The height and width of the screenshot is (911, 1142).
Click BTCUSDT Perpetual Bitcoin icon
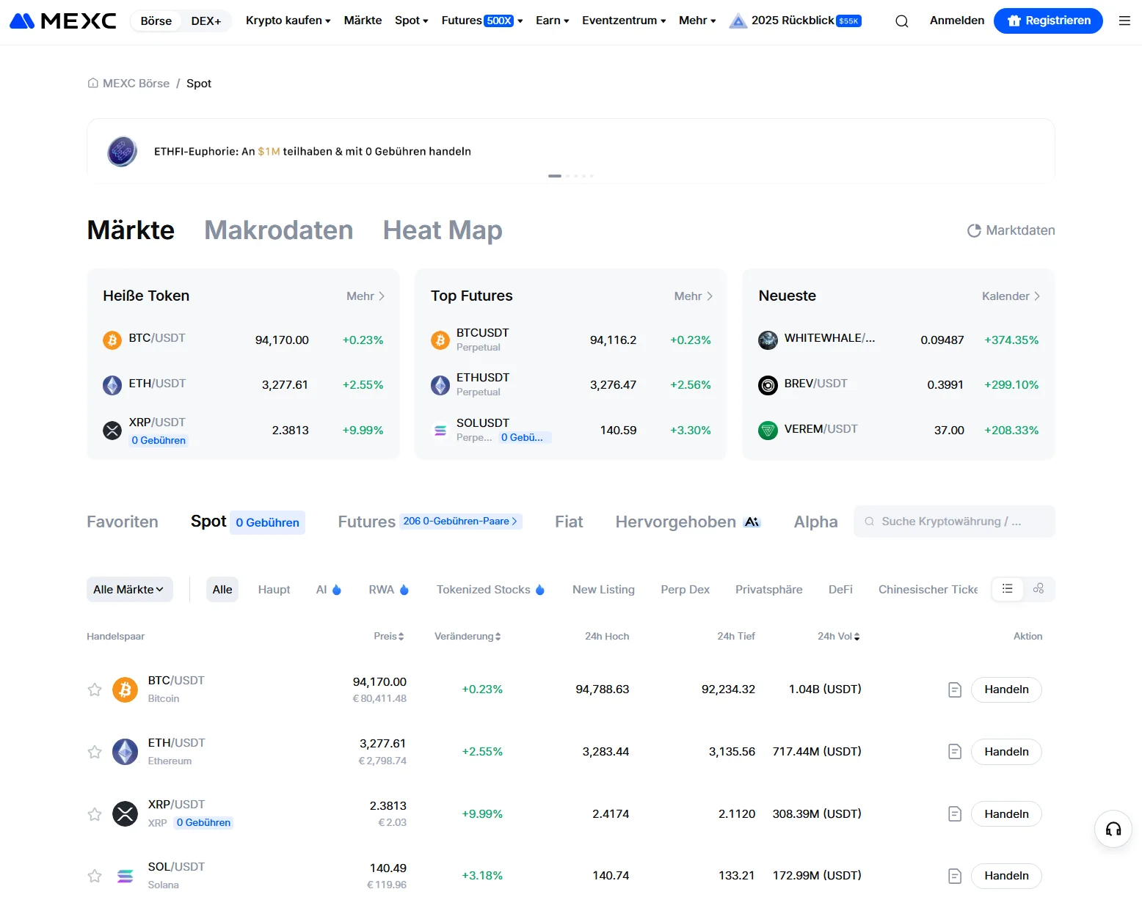coord(440,340)
